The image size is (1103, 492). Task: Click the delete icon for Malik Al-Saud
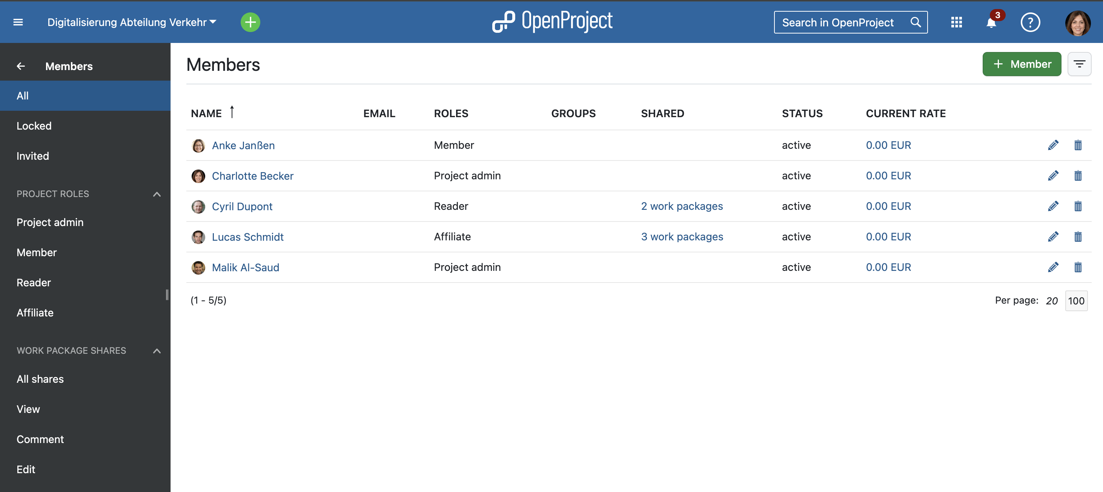(x=1078, y=267)
